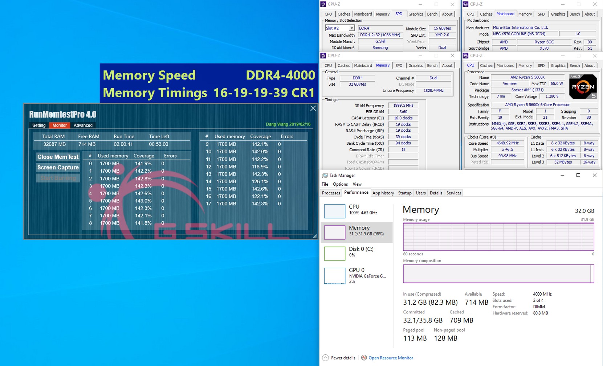
Task: Open Bench tab in CPU-Z Mainboard window
Action: click(x=575, y=14)
